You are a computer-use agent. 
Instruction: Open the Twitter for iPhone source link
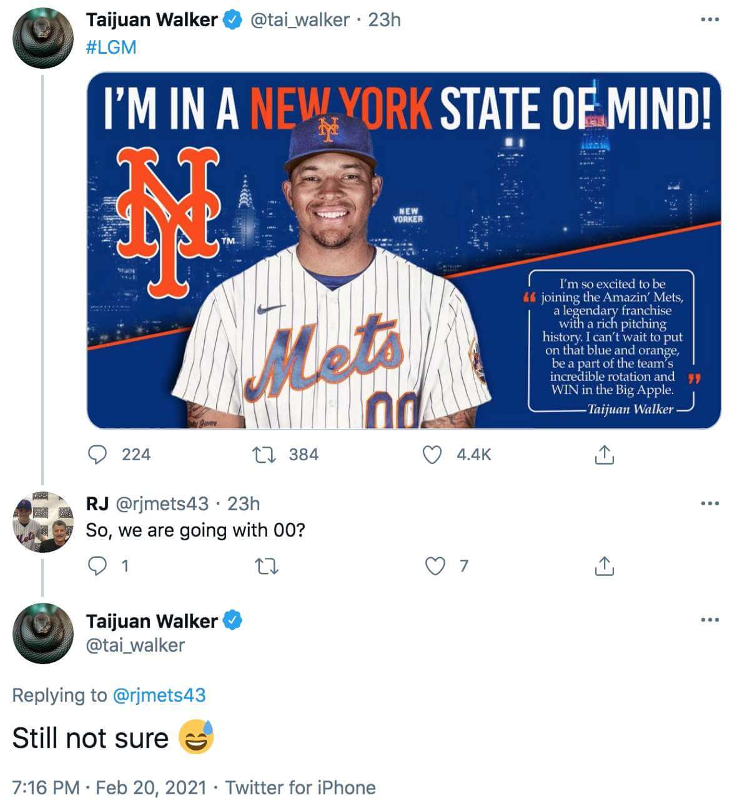click(x=300, y=787)
